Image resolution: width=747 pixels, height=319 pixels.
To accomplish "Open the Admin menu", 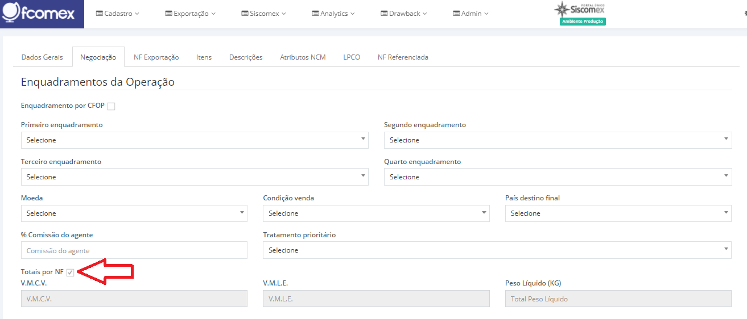I will pyautogui.click(x=471, y=13).
